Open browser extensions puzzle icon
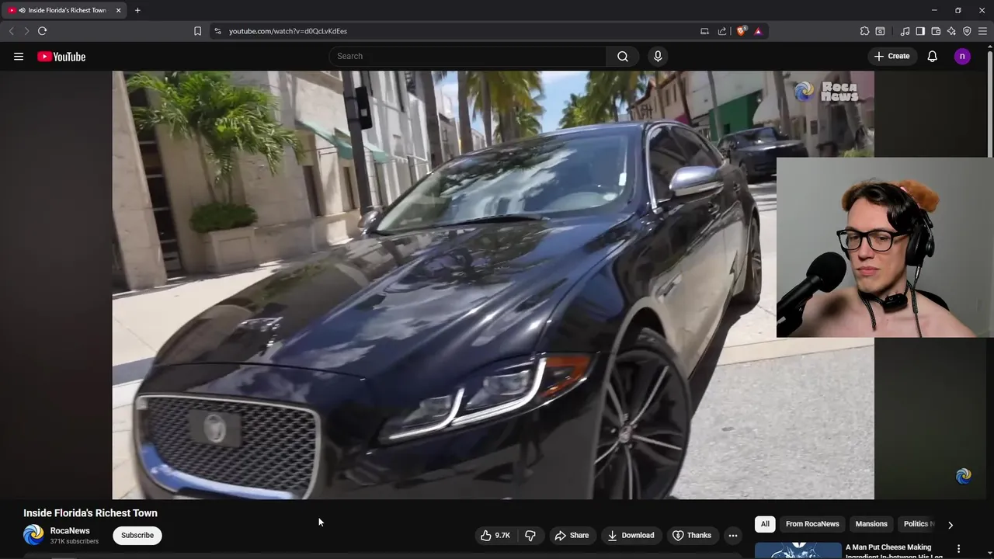 coord(864,31)
